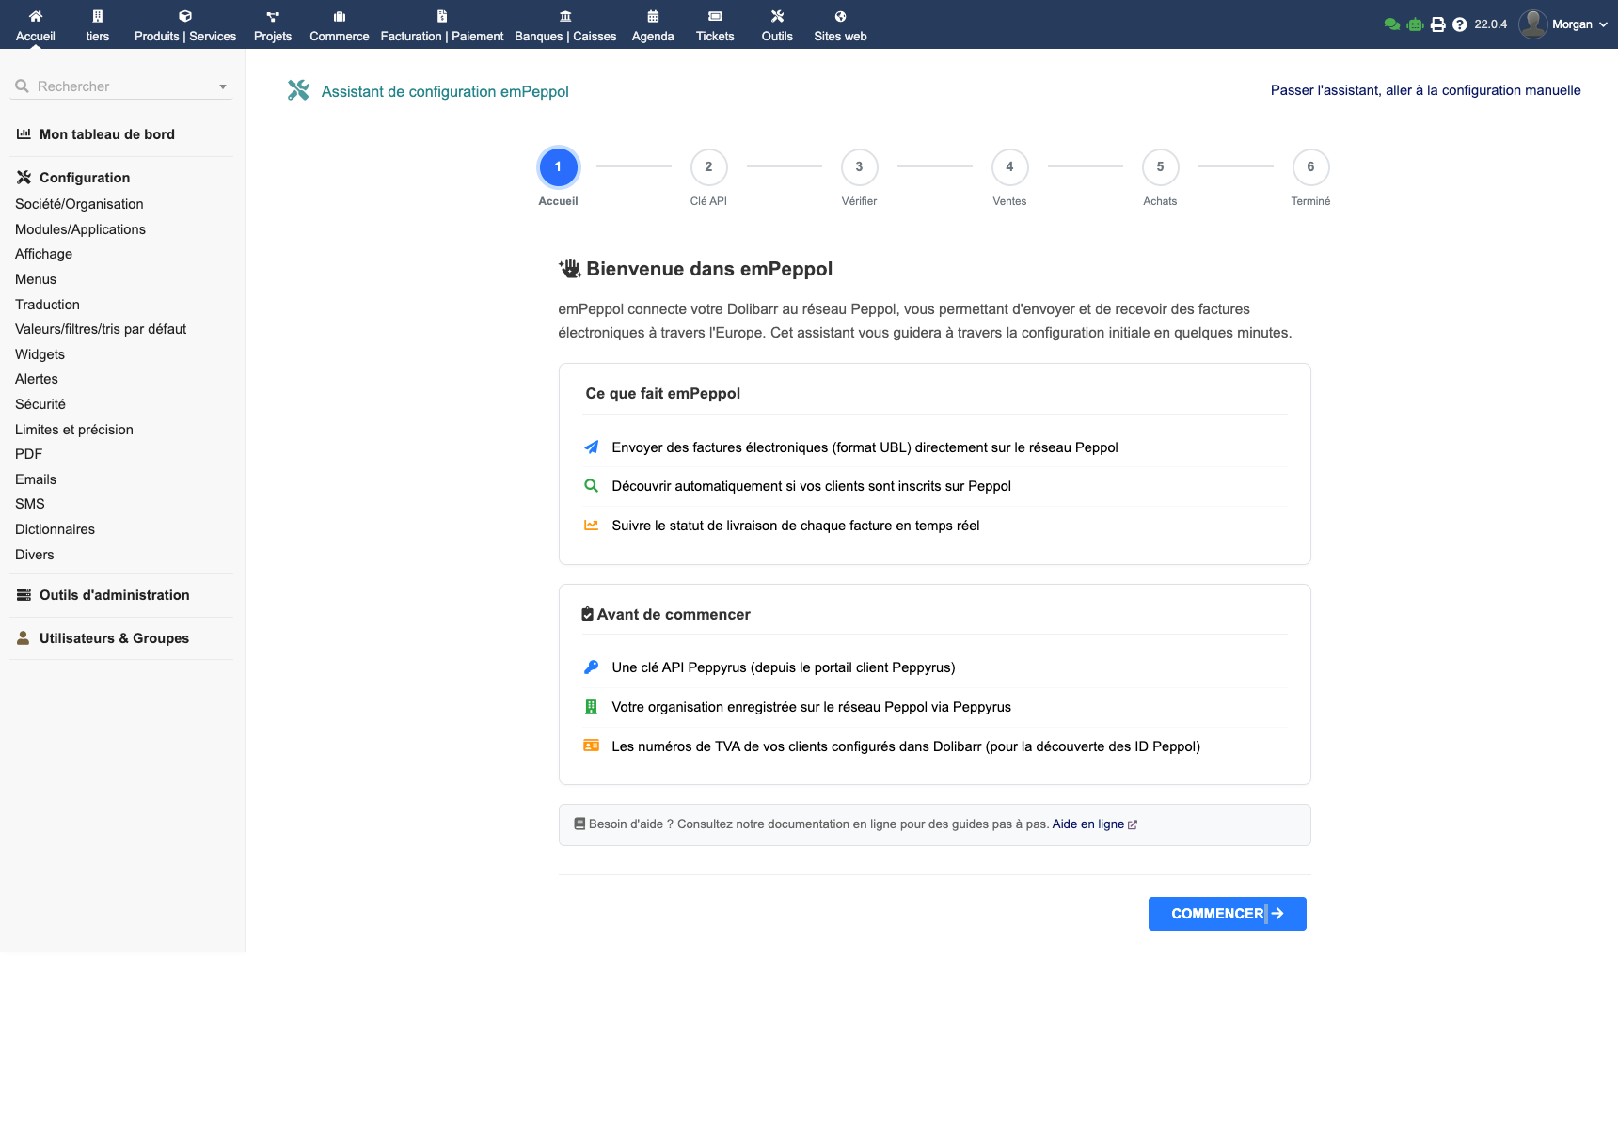
Task: Open the Widgets configuration page
Action: tap(40, 354)
